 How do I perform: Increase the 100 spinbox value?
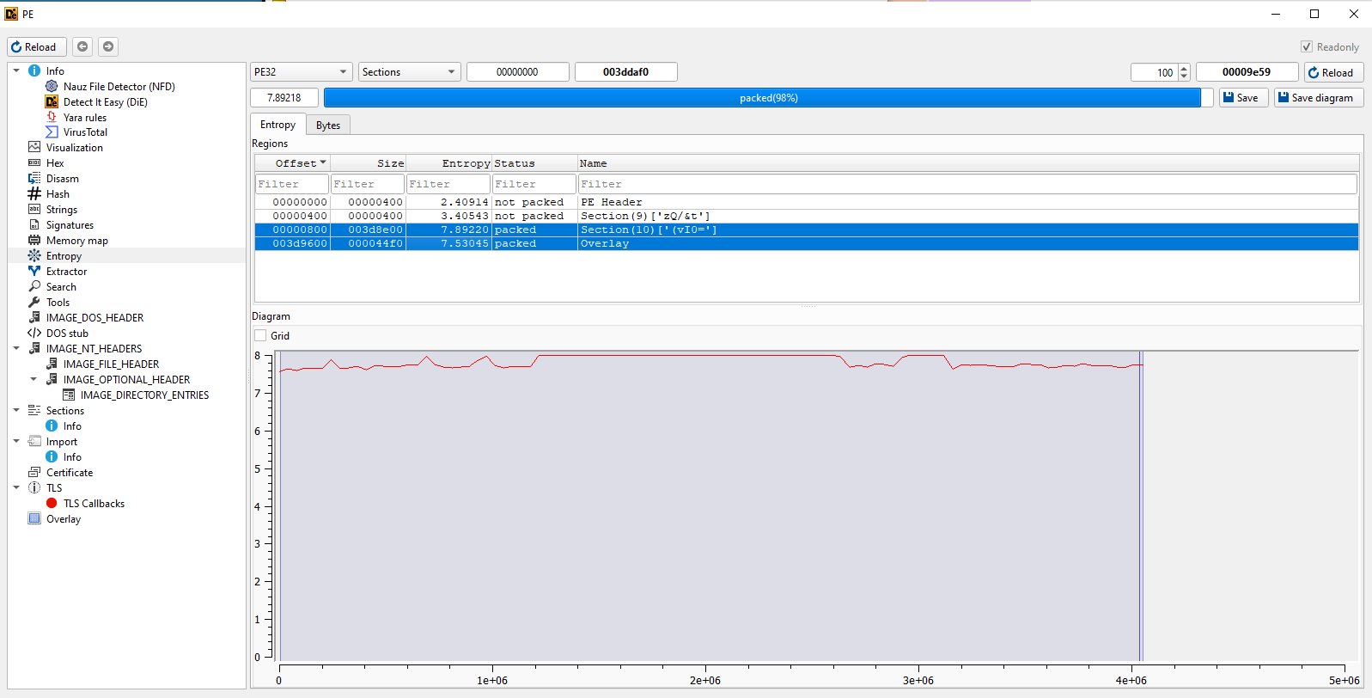(1184, 68)
